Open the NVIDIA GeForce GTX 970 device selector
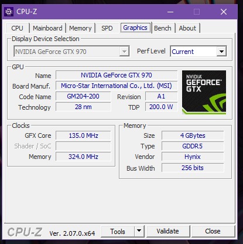This screenshot has width=243, height=244. pos(71,52)
